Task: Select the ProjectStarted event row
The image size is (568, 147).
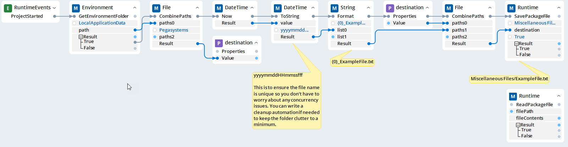Action: tap(27, 16)
